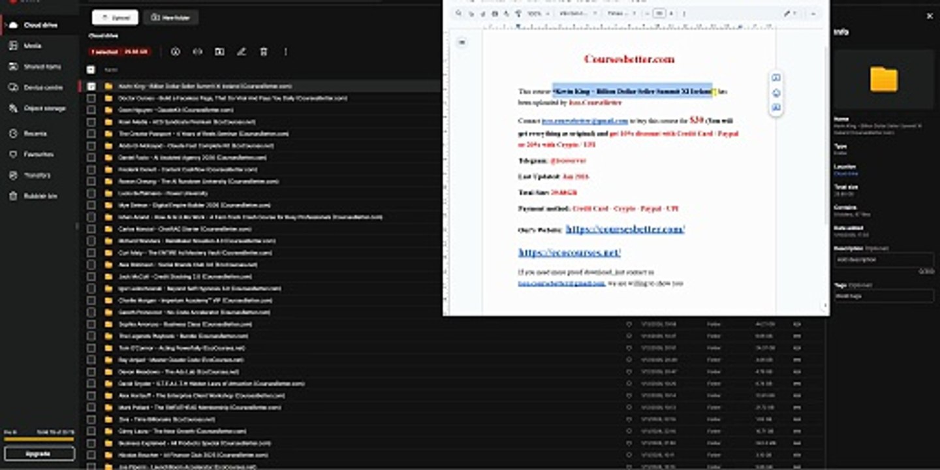Click the Add description field in Info panel
The image size is (940, 470).
pos(884,260)
